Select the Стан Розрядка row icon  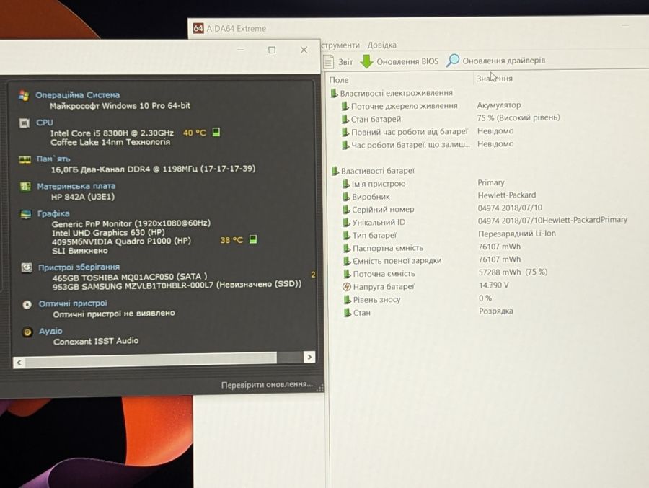[348, 313]
